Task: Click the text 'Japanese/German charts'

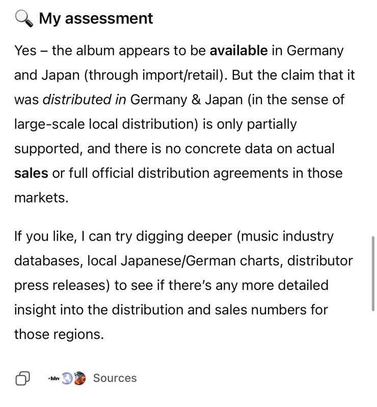Action: [x=202, y=261]
